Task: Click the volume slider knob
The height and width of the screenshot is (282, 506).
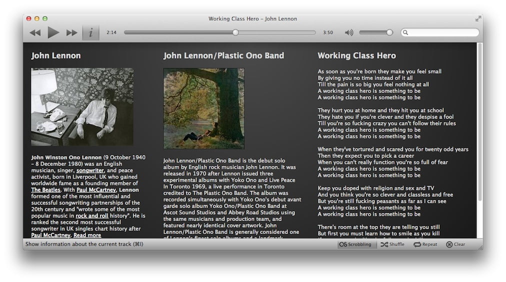Action: 389,32
